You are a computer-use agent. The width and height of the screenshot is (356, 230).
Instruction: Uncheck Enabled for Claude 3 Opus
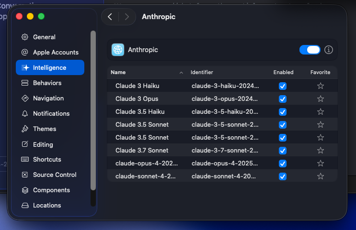(283, 99)
